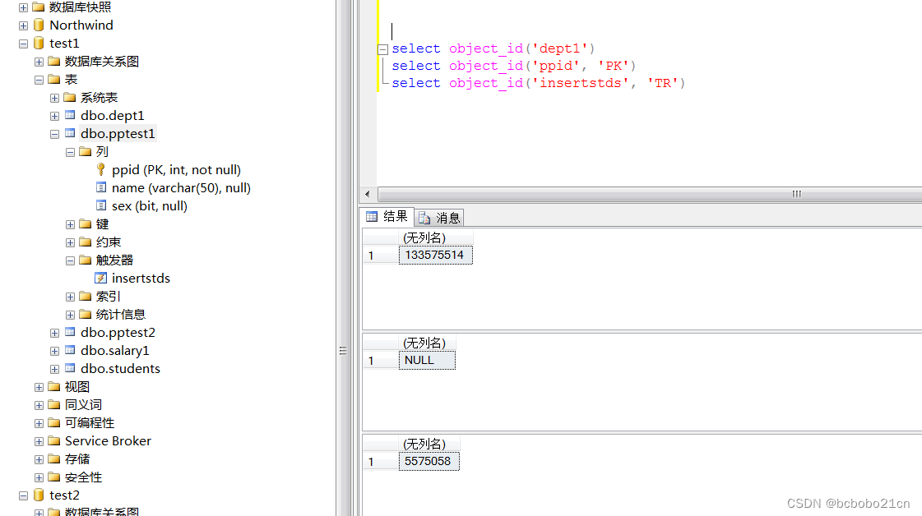Collapse the dbo.pptest1 table node
Screen dimensions: 922x516
click(x=54, y=133)
